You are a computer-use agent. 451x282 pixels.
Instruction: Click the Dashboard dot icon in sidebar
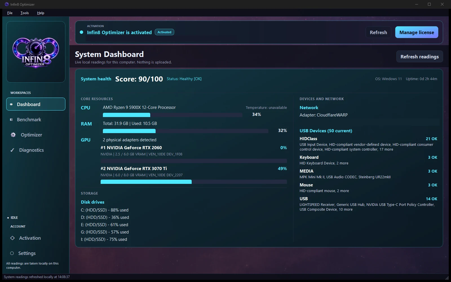[11, 104]
